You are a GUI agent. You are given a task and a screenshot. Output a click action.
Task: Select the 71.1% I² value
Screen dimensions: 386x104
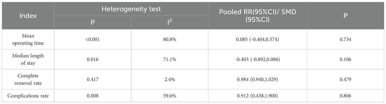point(170,59)
